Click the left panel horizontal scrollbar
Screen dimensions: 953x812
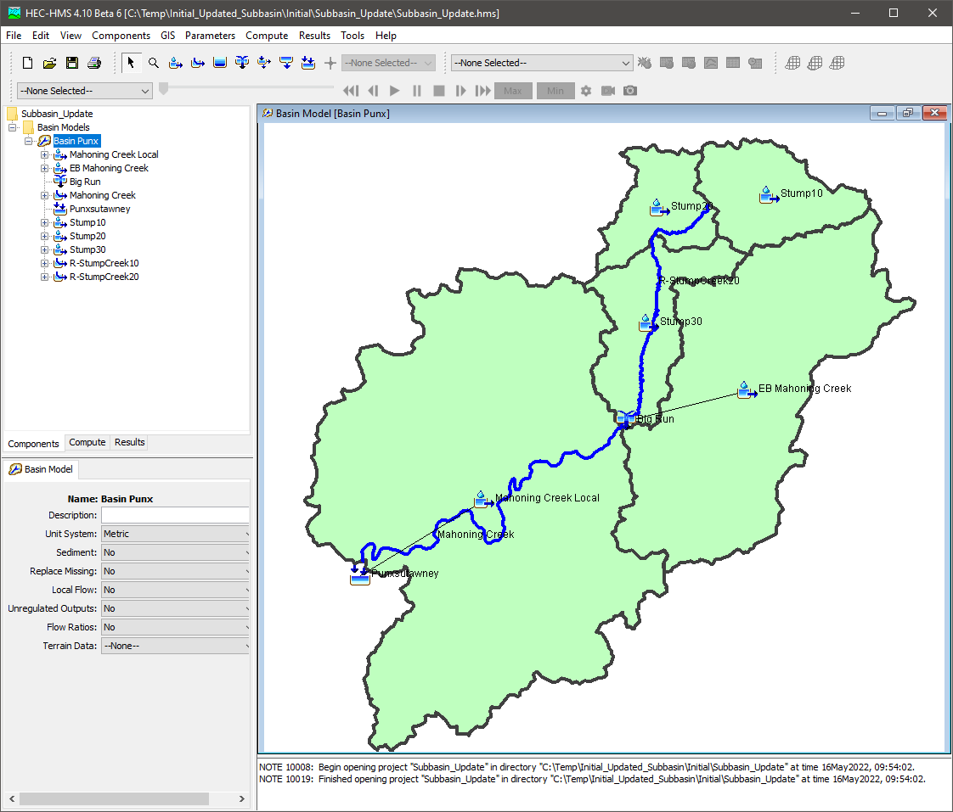point(115,798)
